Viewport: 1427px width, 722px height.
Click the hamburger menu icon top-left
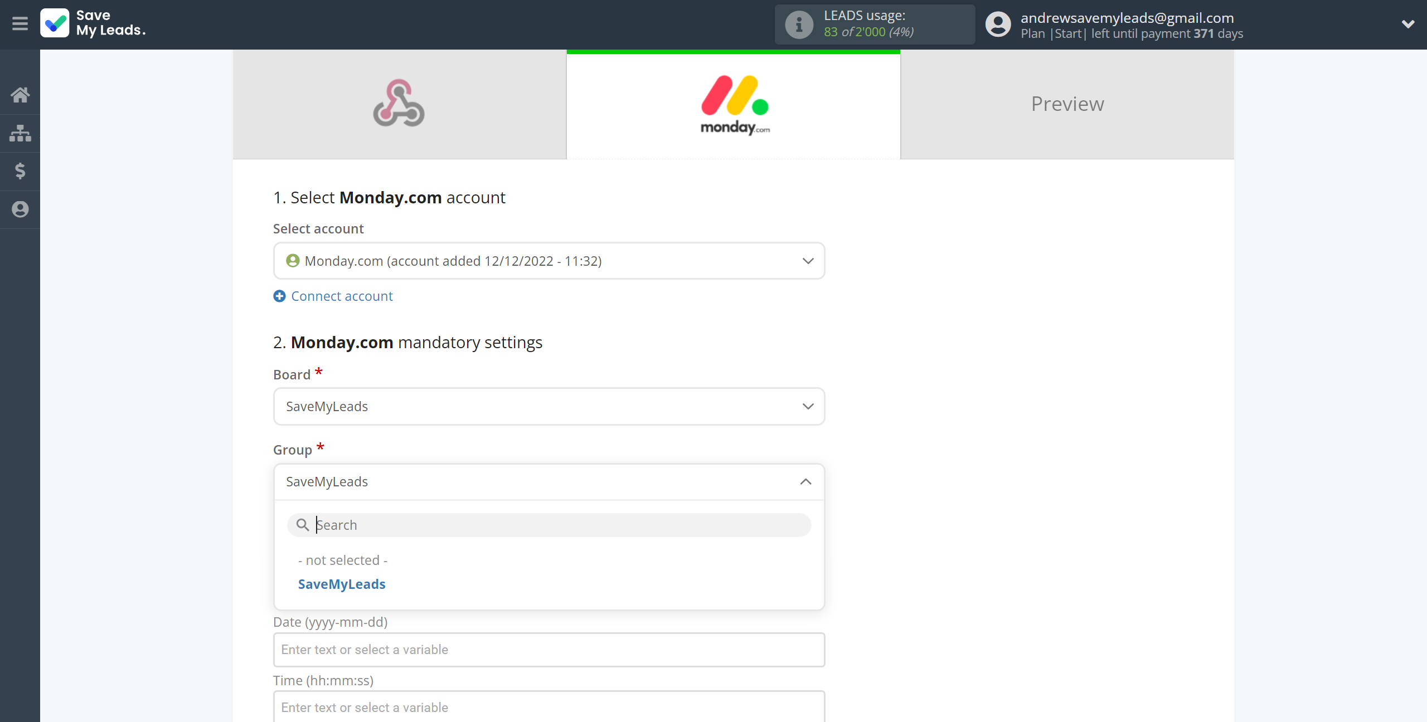pyautogui.click(x=20, y=24)
